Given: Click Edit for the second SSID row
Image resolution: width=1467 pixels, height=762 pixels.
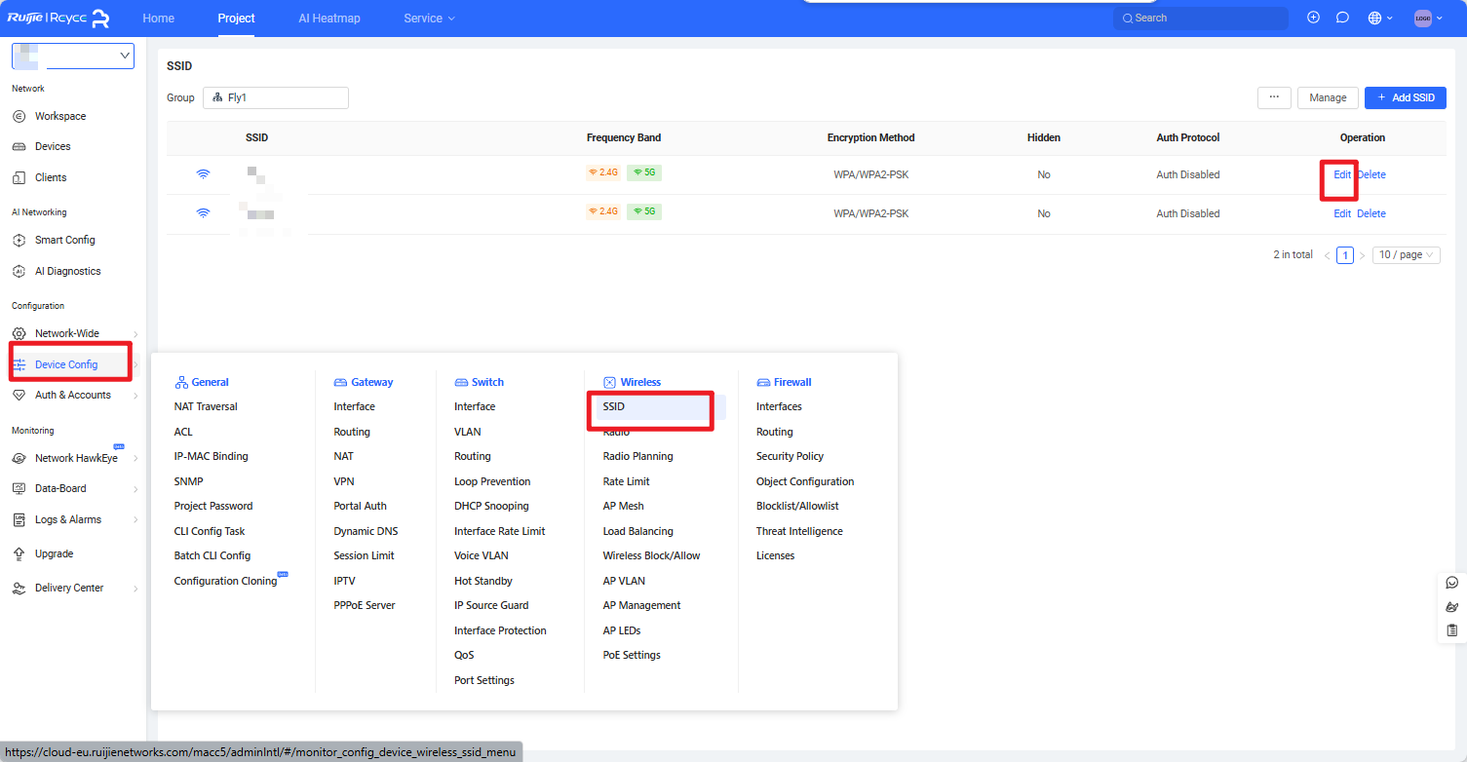Looking at the screenshot, I should pos(1342,213).
